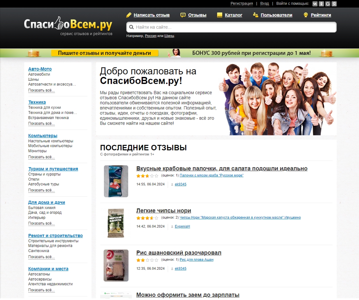The height and width of the screenshot is (300, 359).
Task: Open the crab sticks product thumbnail
Action: 116,181
